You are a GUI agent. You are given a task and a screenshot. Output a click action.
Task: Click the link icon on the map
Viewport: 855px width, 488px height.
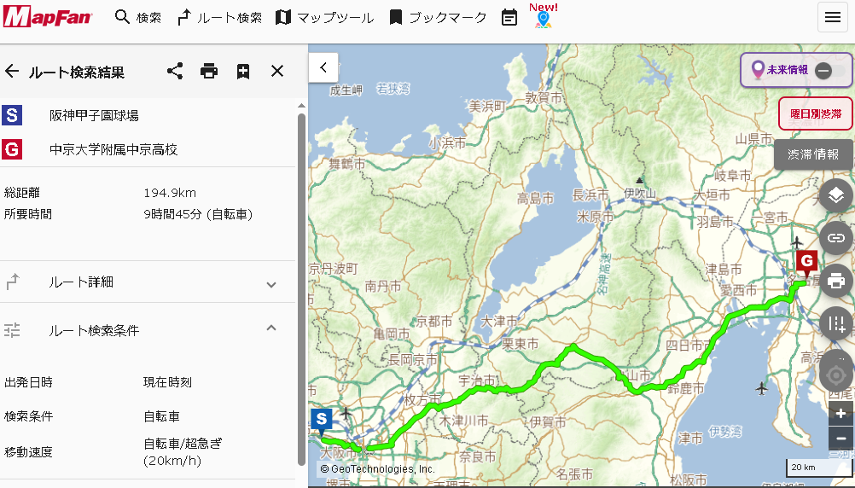coord(835,238)
